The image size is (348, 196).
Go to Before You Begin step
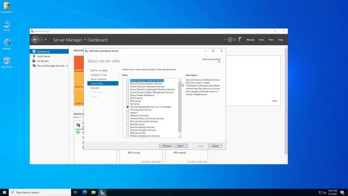(99, 70)
